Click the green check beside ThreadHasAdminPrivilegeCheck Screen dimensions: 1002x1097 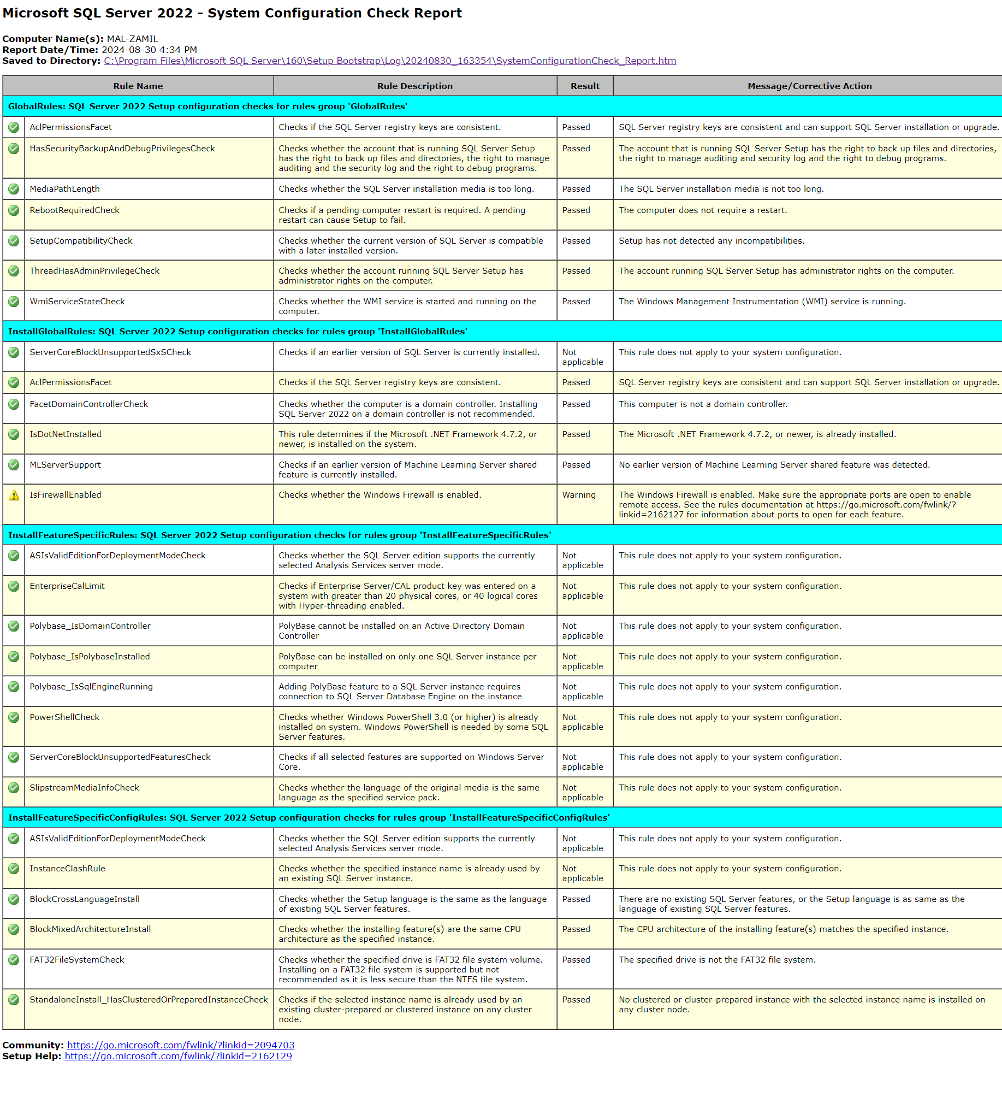coord(14,271)
